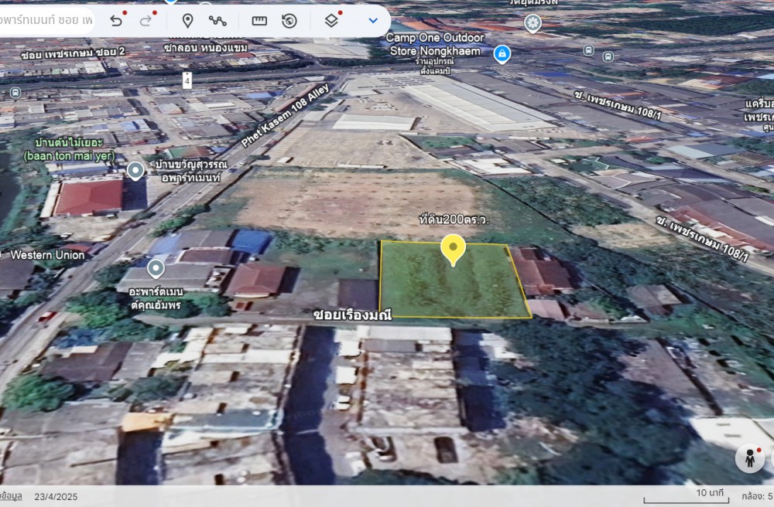Show historical imagery with clock icon

click(x=289, y=20)
